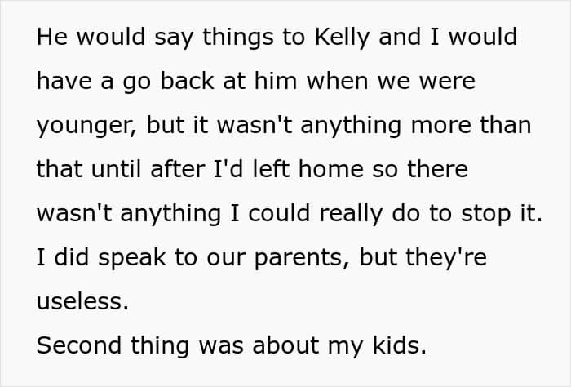This screenshot has height=387, width=571.
Task: Click the word "really" in the text
Action: pyautogui.click(x=351, y=215)
